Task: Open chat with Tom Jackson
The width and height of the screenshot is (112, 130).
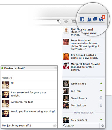Action: click(x=84, y=105)
